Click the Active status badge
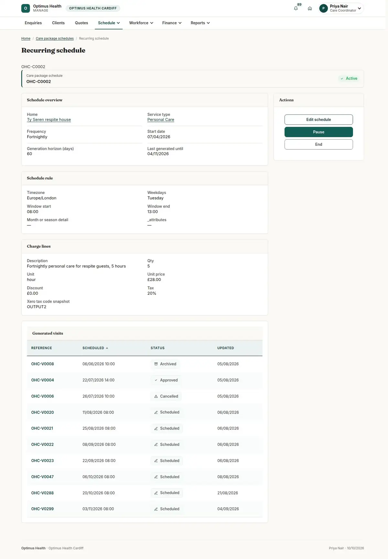The width and height of the screenshot is (388, 559). click(349, 79)
